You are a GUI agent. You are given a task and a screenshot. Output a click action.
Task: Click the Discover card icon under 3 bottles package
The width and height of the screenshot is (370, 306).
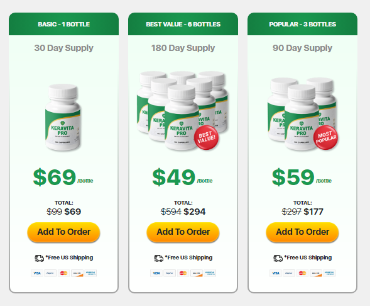click(316, 273)
